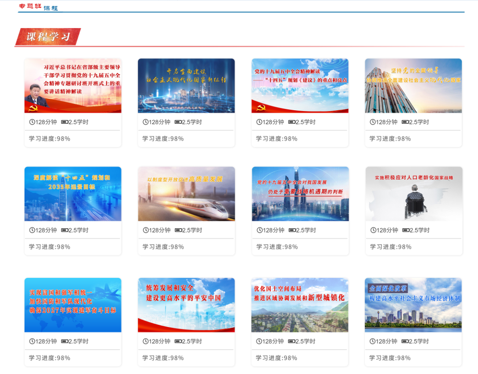Click the clock icon under the 人口老龄化 course
The width and height of the screenshot is (478, 374).
(373, 230)
